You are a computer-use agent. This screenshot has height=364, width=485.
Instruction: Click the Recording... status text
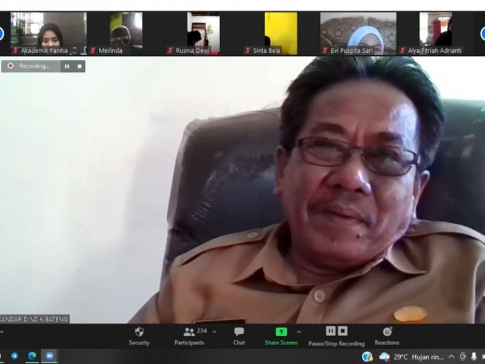point(35,66)
